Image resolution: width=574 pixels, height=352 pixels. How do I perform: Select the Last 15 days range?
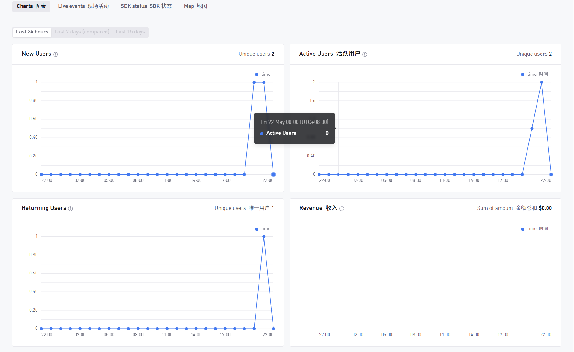tap(130, 32)
